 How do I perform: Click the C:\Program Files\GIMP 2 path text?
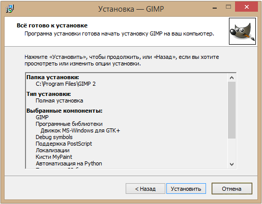(66, 84)
